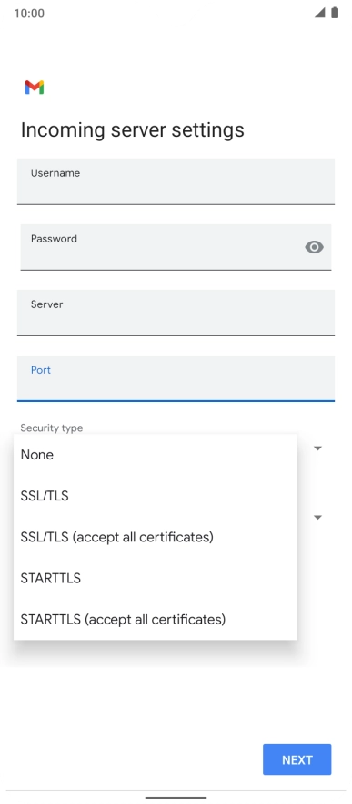Expand the Security type dropdown arrow
This screenshot has height=804, width=352.
[317, 448]
